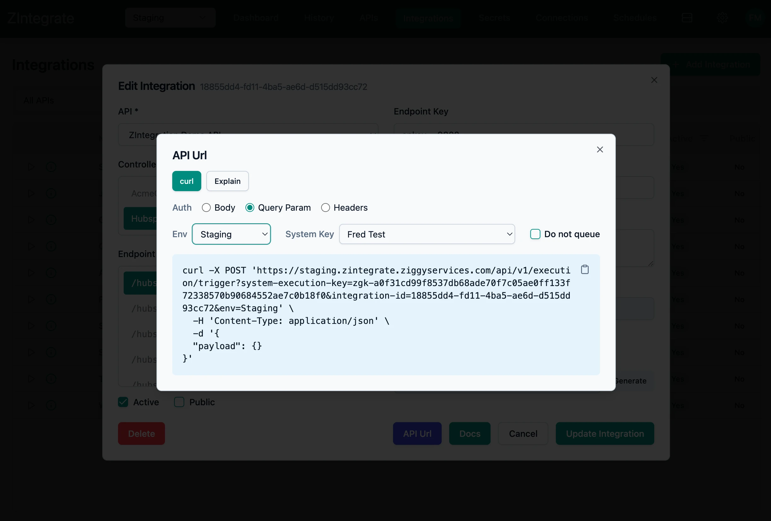This screenshot has height=521, width=771.
Task: Open the Env Staging dropdown
Action: 231,234
